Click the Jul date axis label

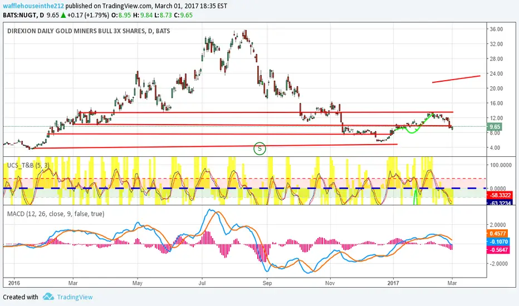(x=202, y=283)
